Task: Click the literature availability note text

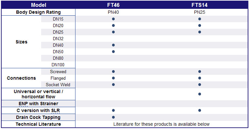Action: tap(161, 124)
